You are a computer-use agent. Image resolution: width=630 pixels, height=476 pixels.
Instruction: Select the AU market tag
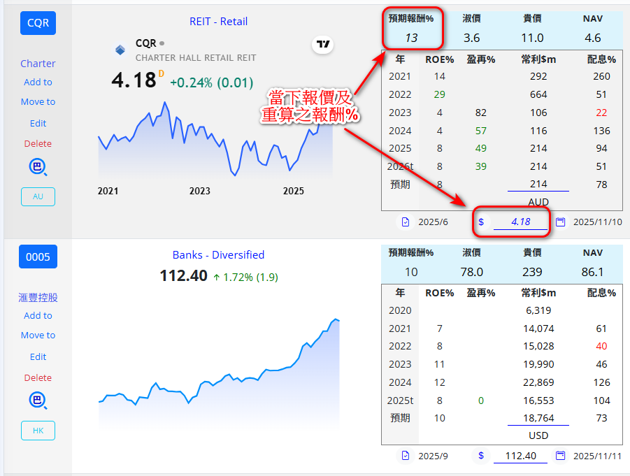pos(38,196)
